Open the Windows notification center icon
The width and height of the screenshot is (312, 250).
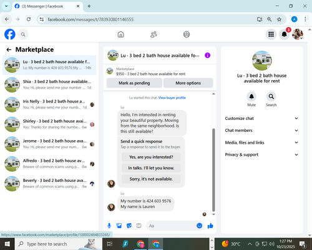(x=303, y=244)
